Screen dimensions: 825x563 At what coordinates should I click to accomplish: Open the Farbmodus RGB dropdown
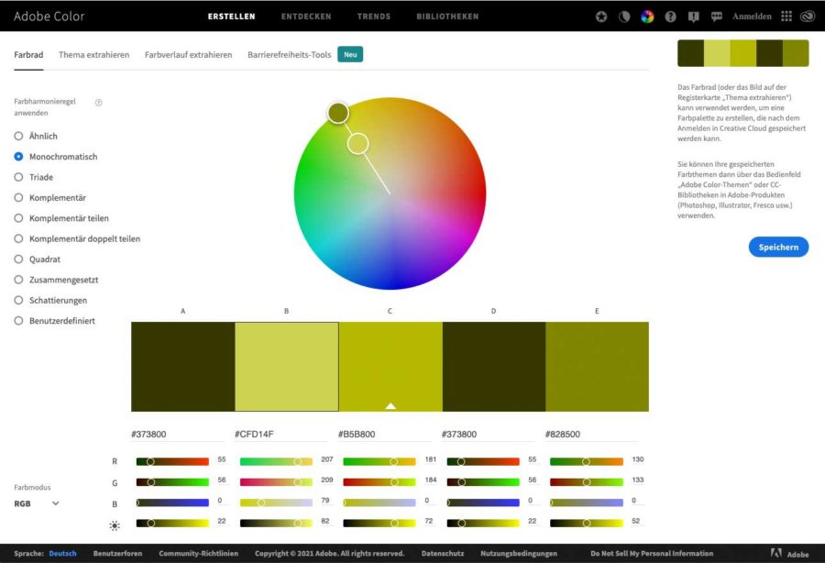[x=37, y=503]
